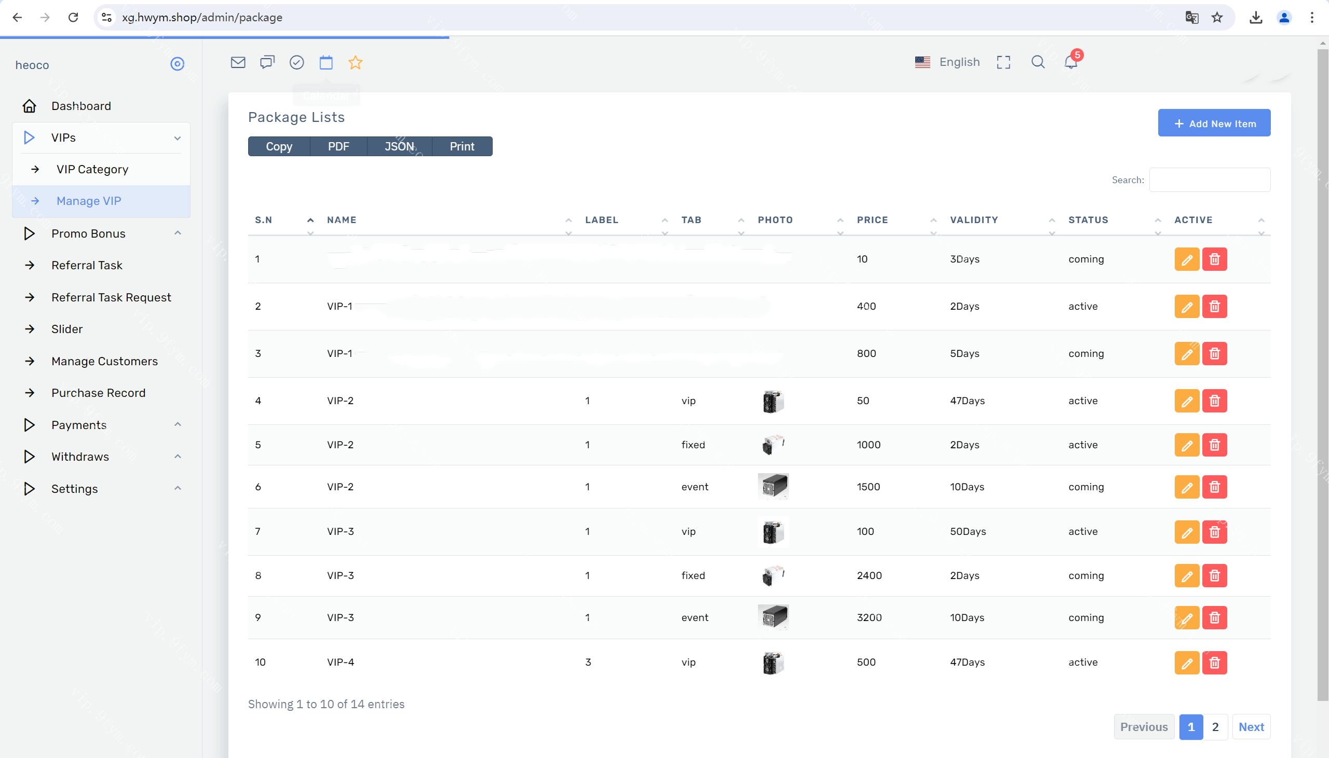Open the Calendar icon in header
This screenshot has height=758, width=1329.
(x=326, y=62)
